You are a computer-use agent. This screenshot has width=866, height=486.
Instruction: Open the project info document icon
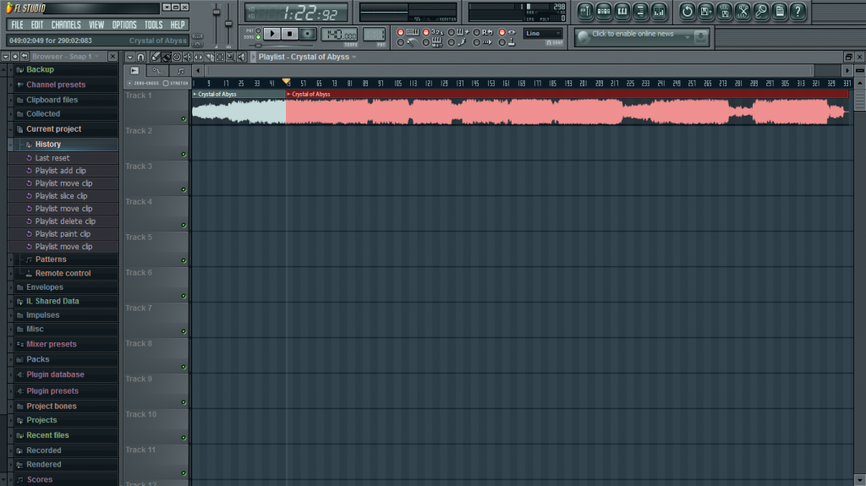779,11
